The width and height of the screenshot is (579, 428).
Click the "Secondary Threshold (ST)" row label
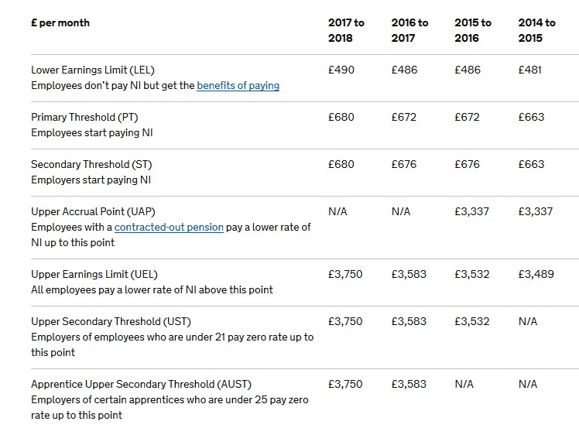(x=91, y=165)
